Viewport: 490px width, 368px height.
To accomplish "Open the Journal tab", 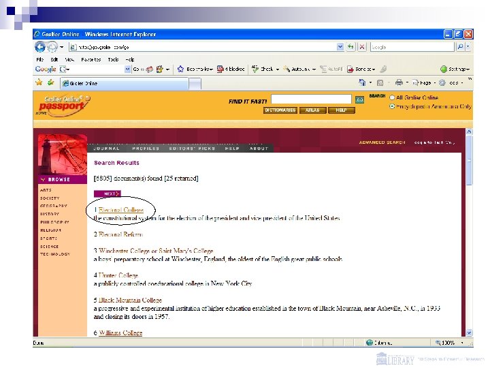I will 107,149.
